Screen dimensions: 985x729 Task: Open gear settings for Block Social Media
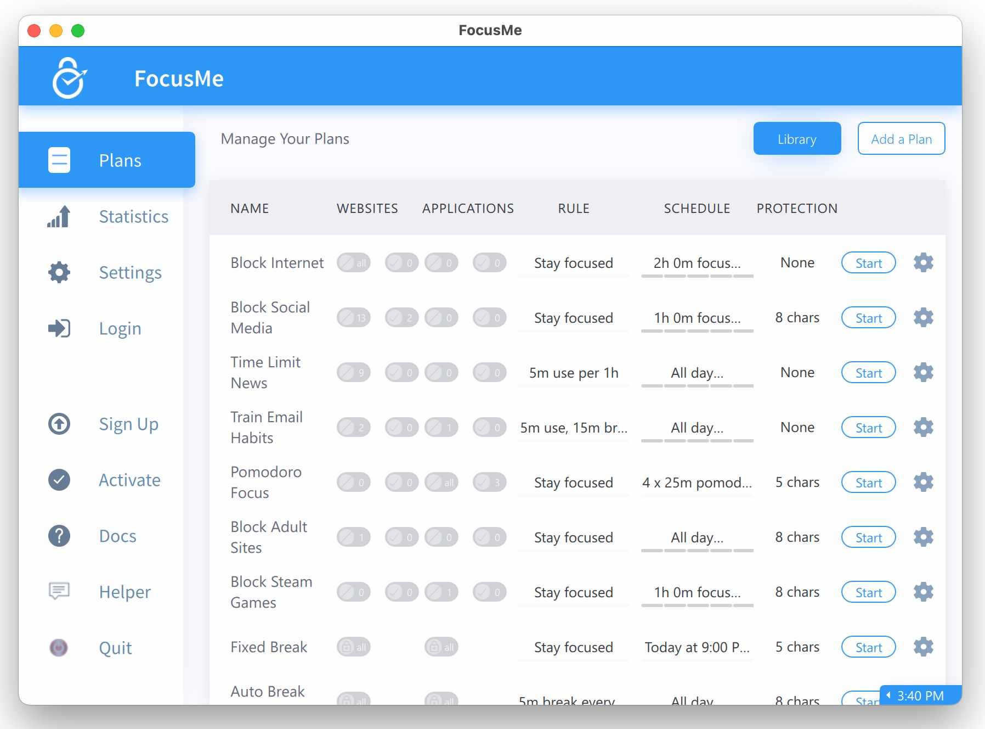(924, 317)
